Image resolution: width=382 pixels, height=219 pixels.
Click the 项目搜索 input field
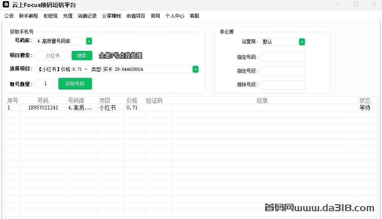53,56
